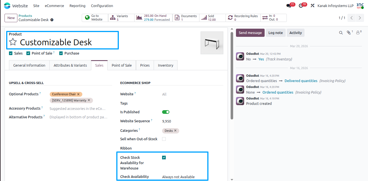The image size is (368, 181).
Task: Go to next record arrow
Action: click(x=360, y=18)
